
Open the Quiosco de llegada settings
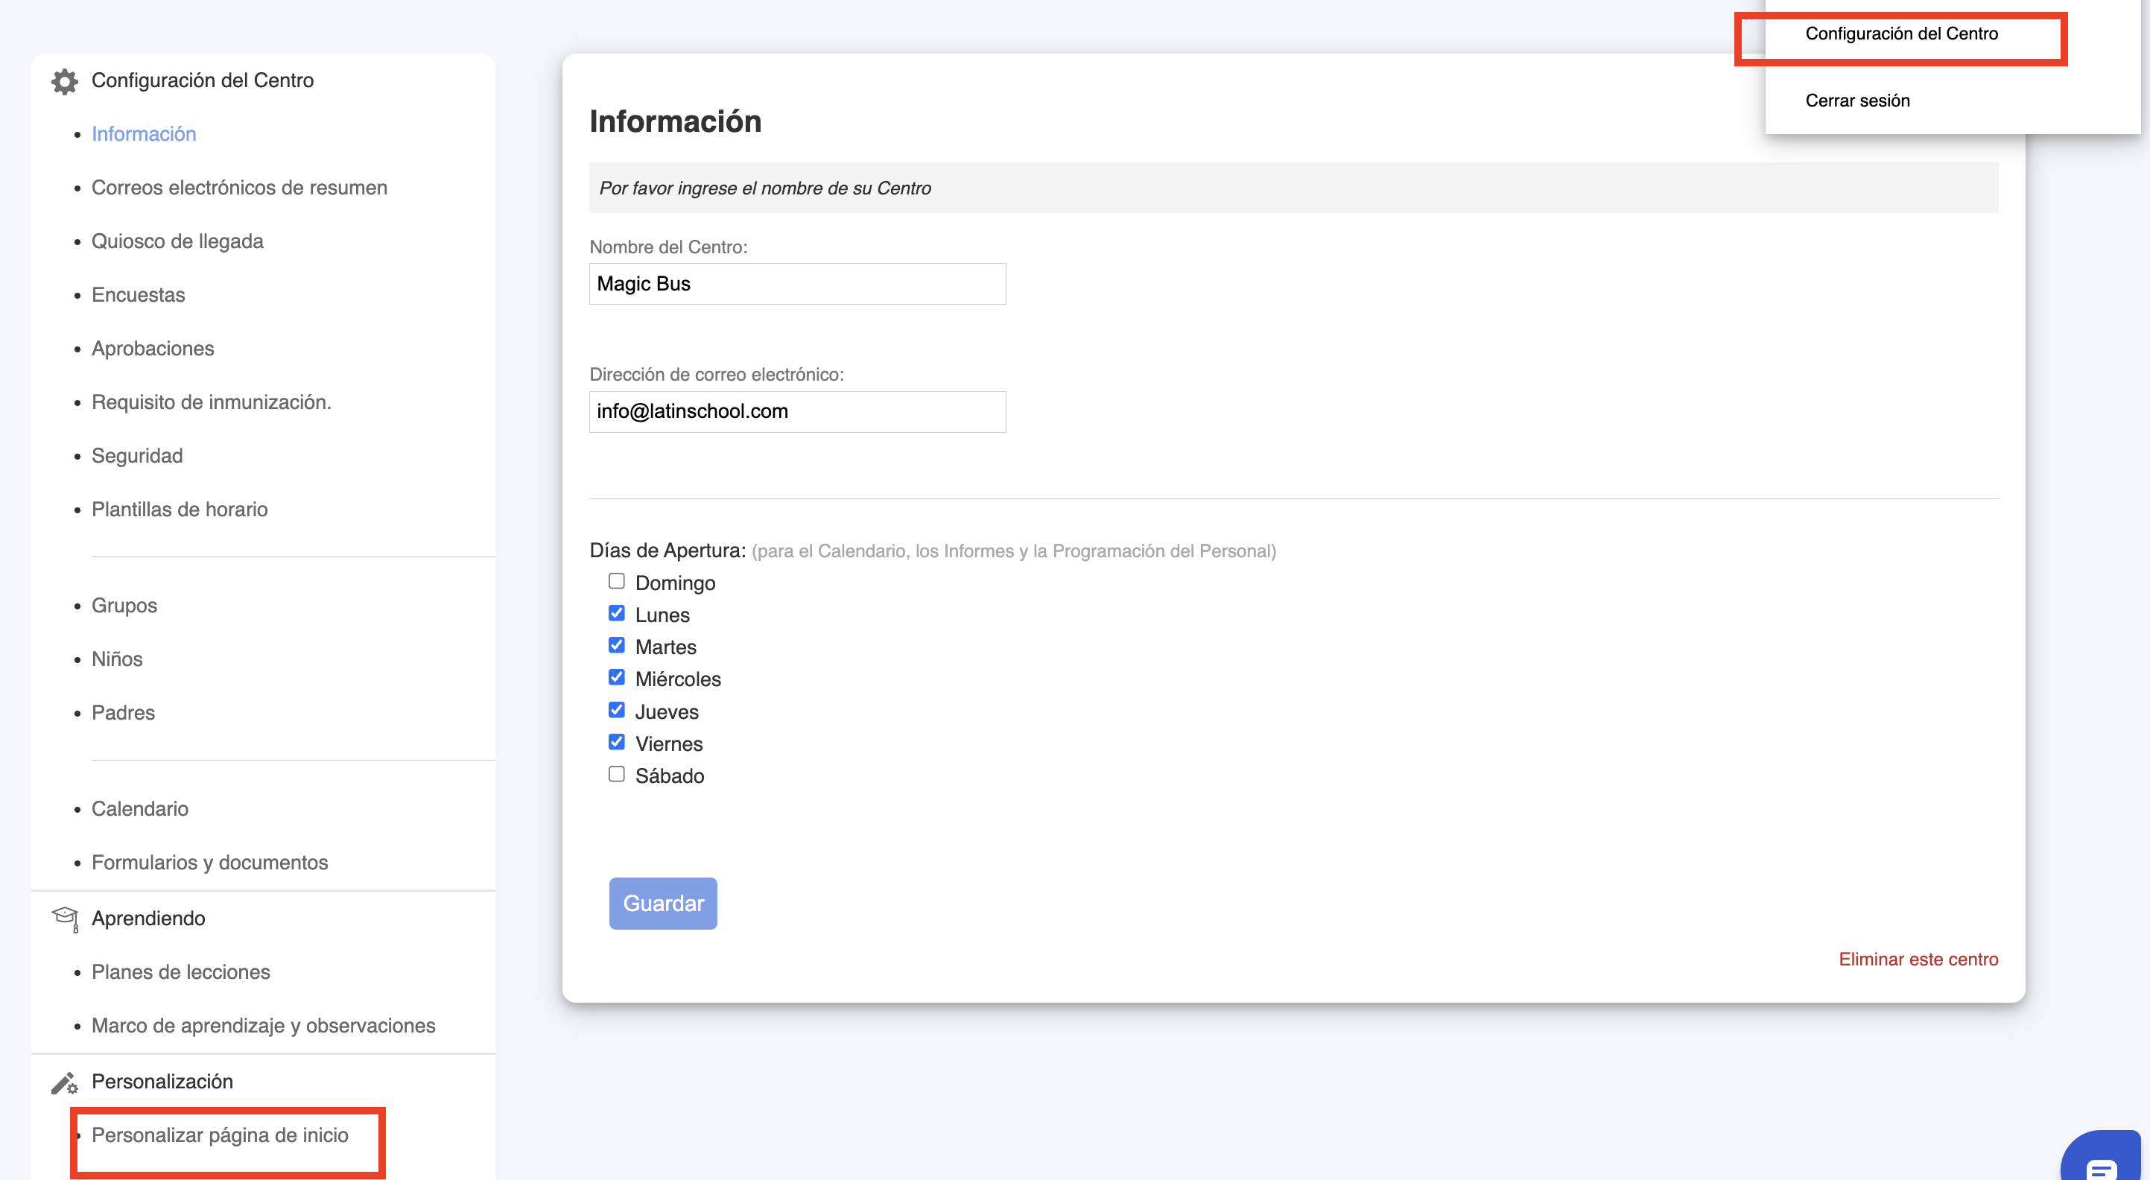[x=177, y=241]
